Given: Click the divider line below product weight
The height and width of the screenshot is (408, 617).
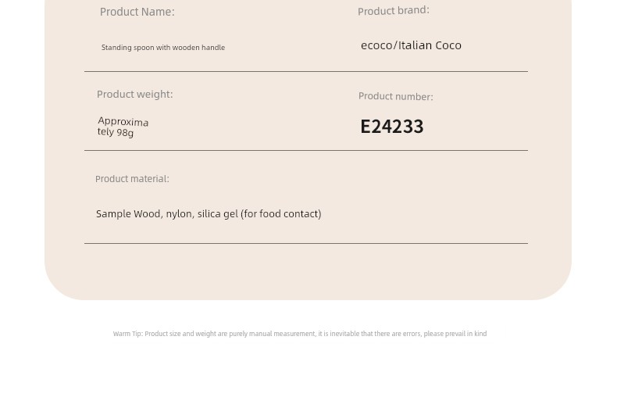Looking at the screenshot, I should [x=305, y=150].
